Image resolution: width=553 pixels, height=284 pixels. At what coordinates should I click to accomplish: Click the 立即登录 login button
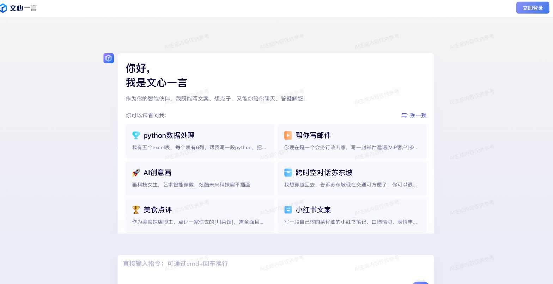coord(533,8)
